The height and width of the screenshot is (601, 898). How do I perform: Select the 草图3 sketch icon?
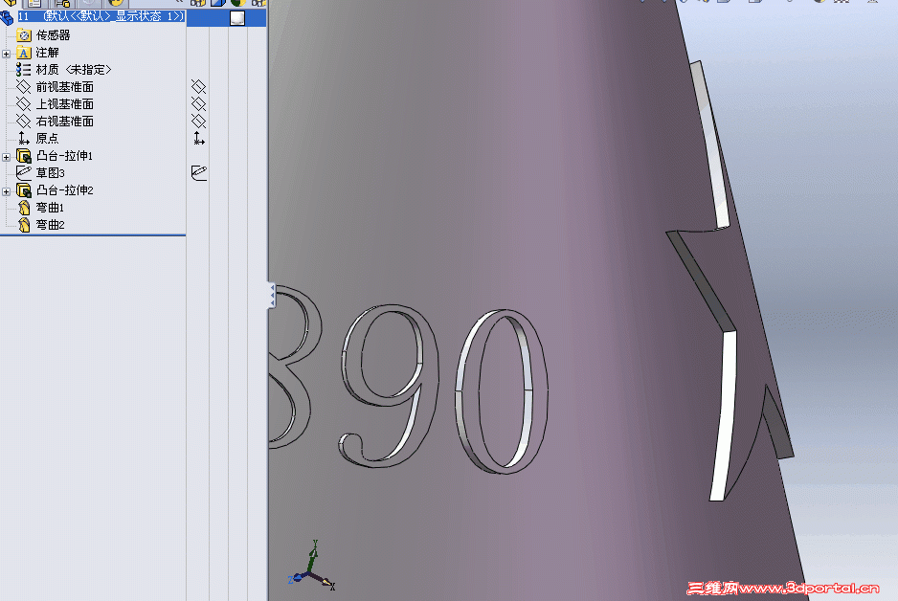[22, 172]
